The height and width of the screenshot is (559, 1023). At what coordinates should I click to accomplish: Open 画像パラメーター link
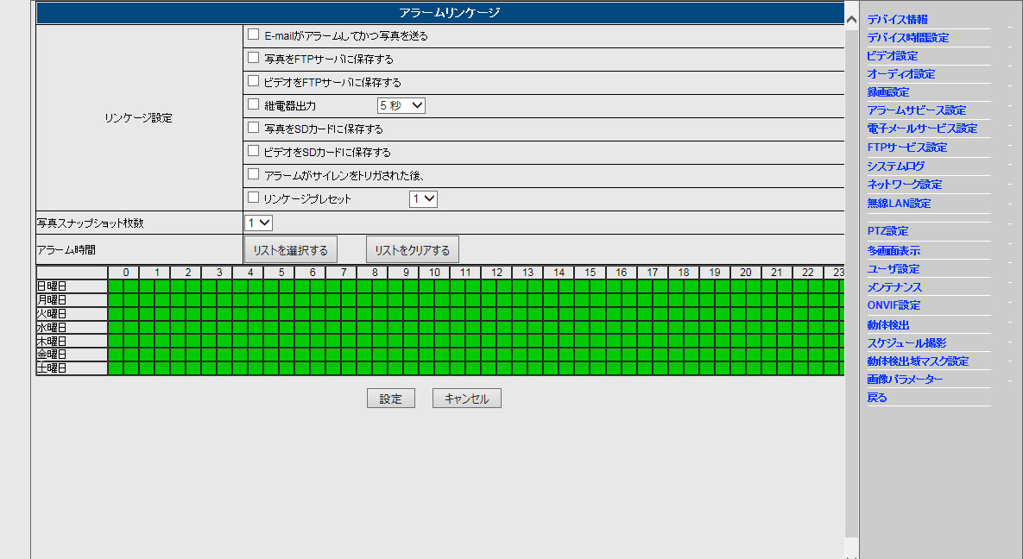[x=905, y=380]
